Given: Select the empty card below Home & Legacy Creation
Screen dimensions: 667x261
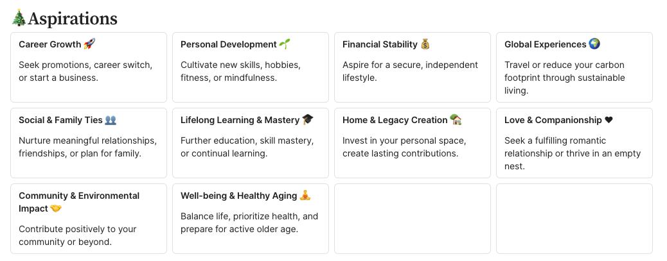Looking at the screenshot, I should tap(412, 219).
